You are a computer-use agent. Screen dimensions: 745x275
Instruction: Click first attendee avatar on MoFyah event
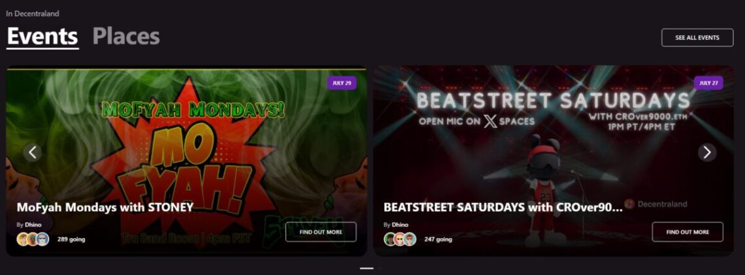pyautogui.click(x=23, y=239)
